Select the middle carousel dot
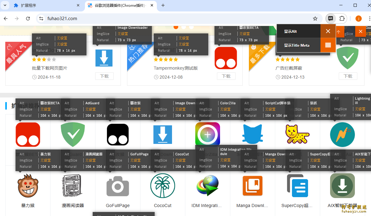 point(183,27)
